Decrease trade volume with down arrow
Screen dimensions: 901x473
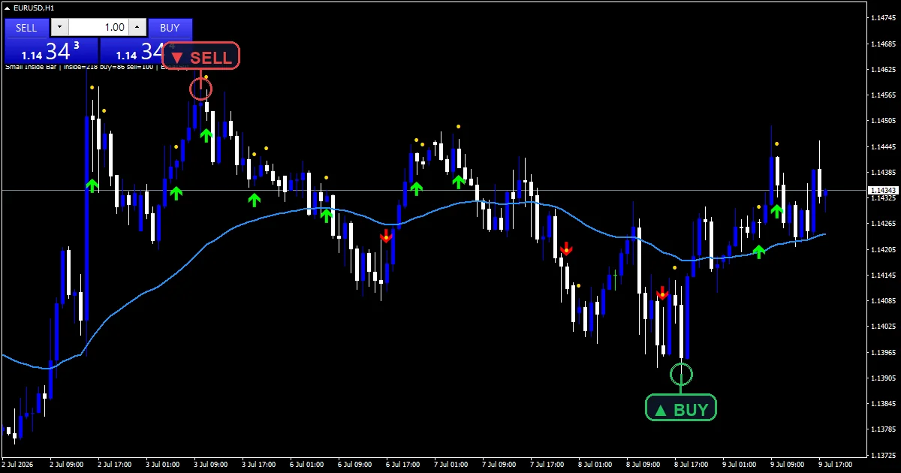coord(60,28)
